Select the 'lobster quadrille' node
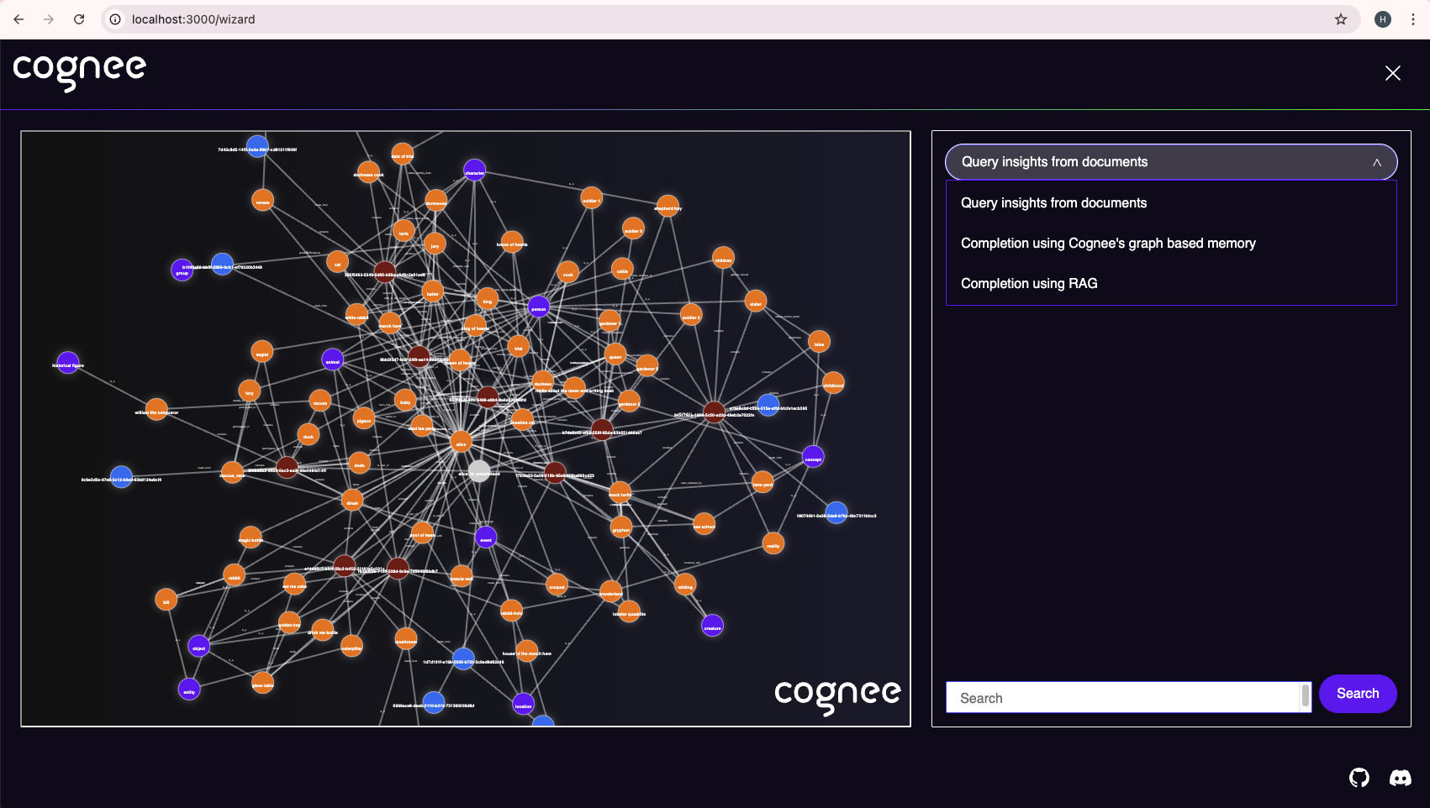The width and height of the screenshot is (1430, 808). tap(629, 611)
